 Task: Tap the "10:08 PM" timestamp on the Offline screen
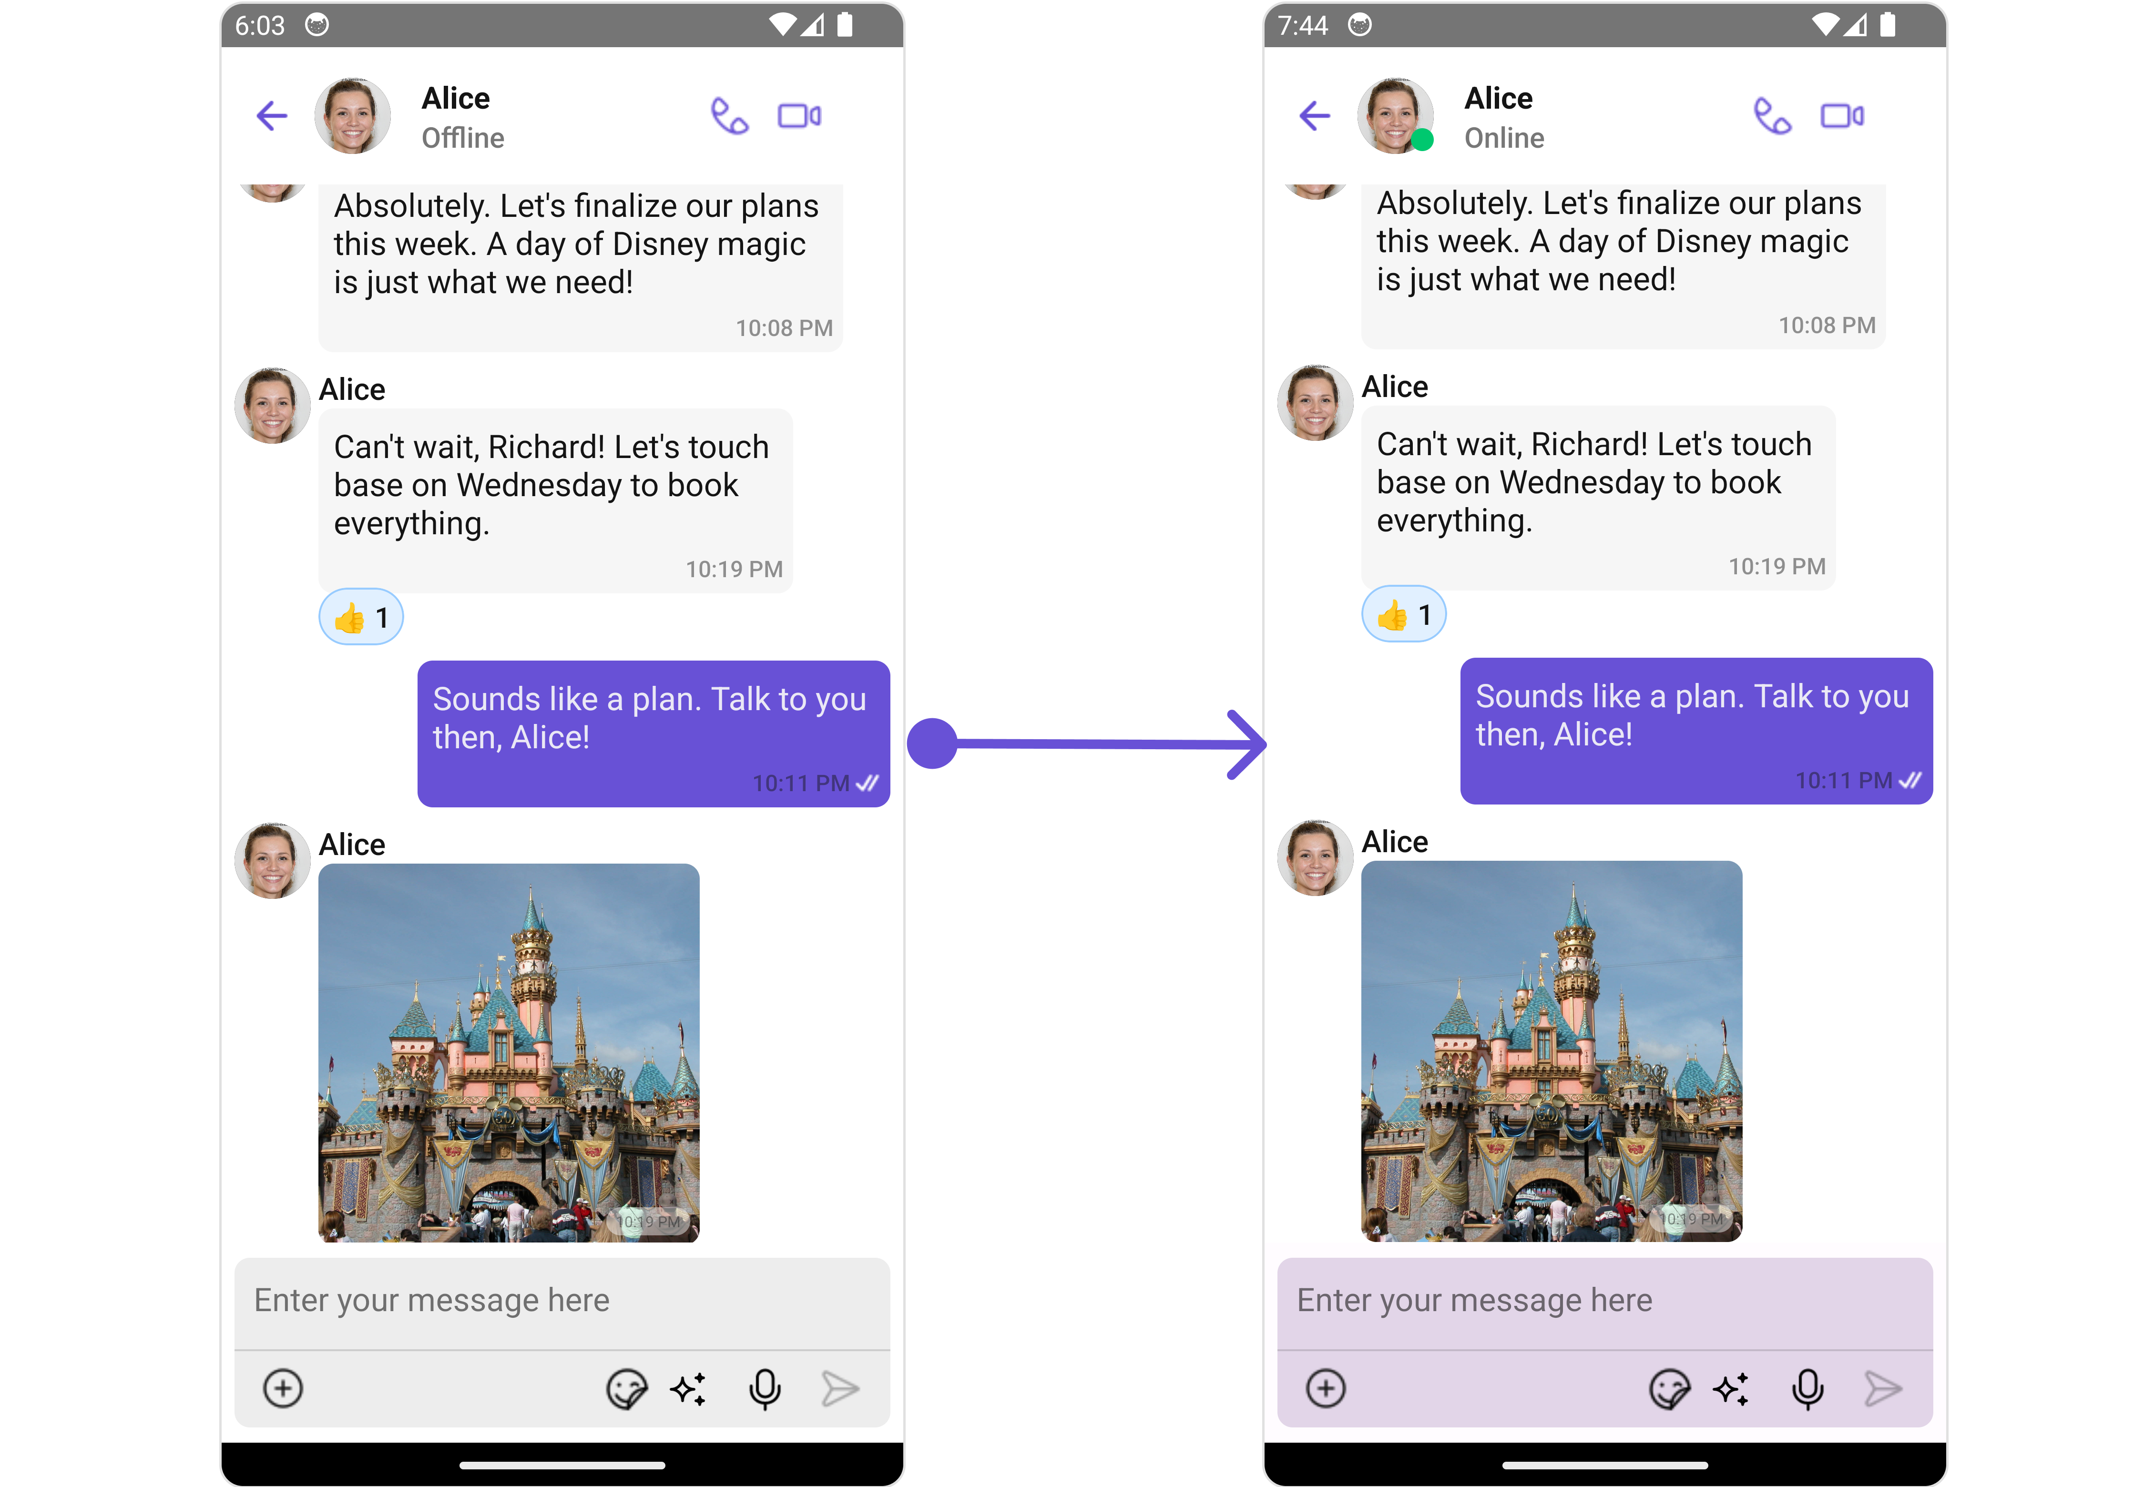784,328
